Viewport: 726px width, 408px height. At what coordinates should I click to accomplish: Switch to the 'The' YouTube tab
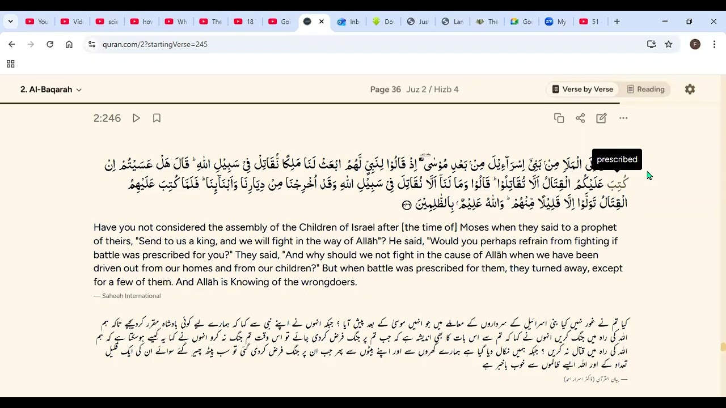(210, 22)
